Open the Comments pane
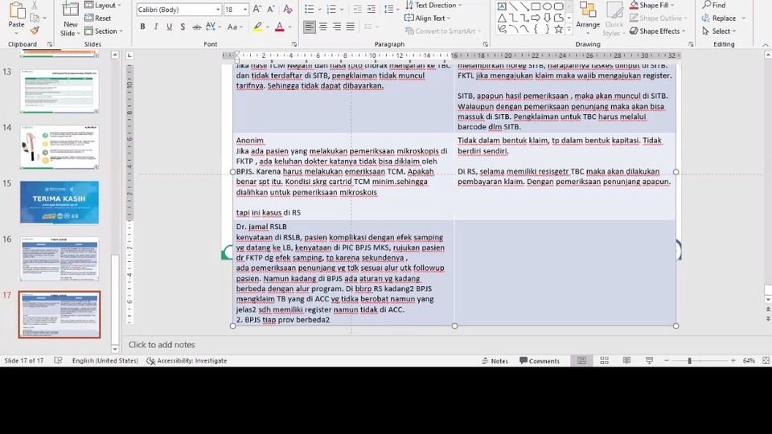Screen dimensions: 772x434 tap(540, 361)
